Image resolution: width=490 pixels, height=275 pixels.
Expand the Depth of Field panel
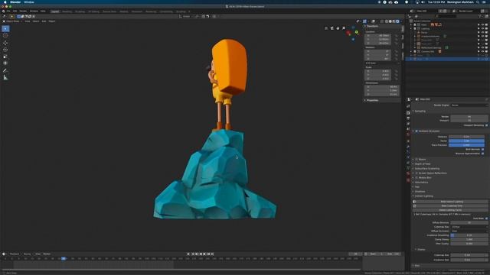point(423,164)
